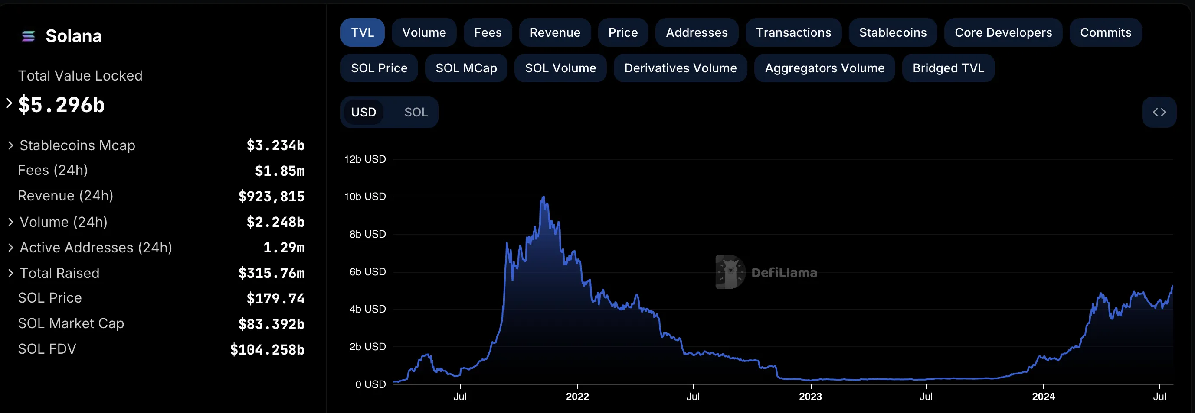Click the Solana logo icon
The width and height of the screenshot is (1195, 413).
point(28,35)
